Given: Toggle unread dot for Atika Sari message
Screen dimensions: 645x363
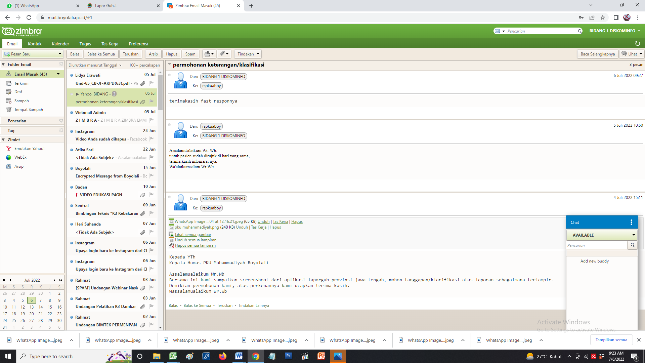Looking at the screenshot, I should pos(72,150).
